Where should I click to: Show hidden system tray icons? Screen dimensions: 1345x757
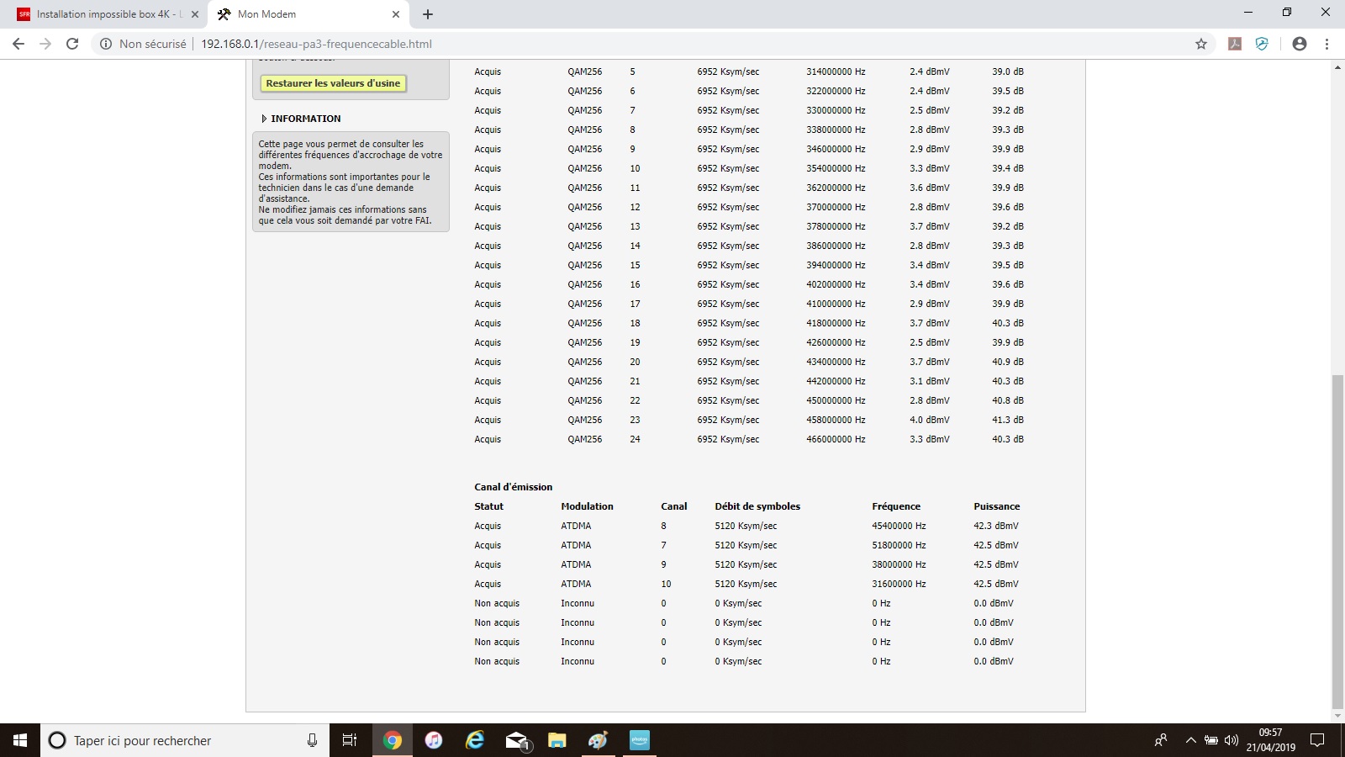coord(1190,740)
